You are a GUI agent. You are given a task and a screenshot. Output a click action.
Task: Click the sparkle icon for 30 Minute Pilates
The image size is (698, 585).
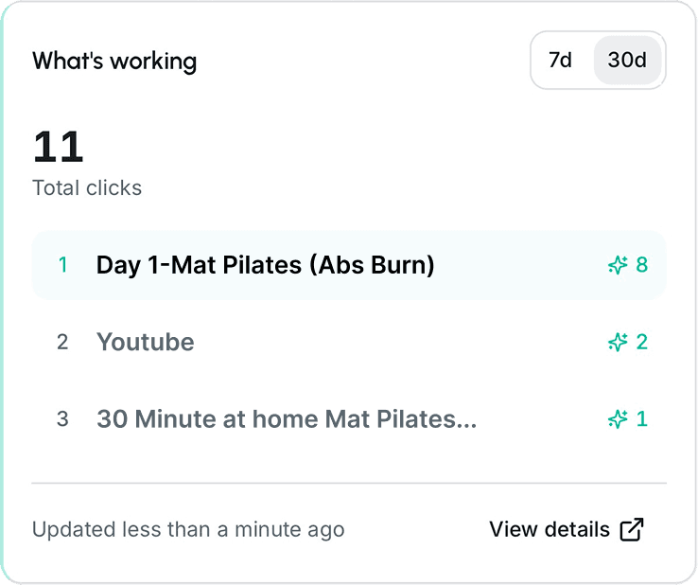pos(618,418)
